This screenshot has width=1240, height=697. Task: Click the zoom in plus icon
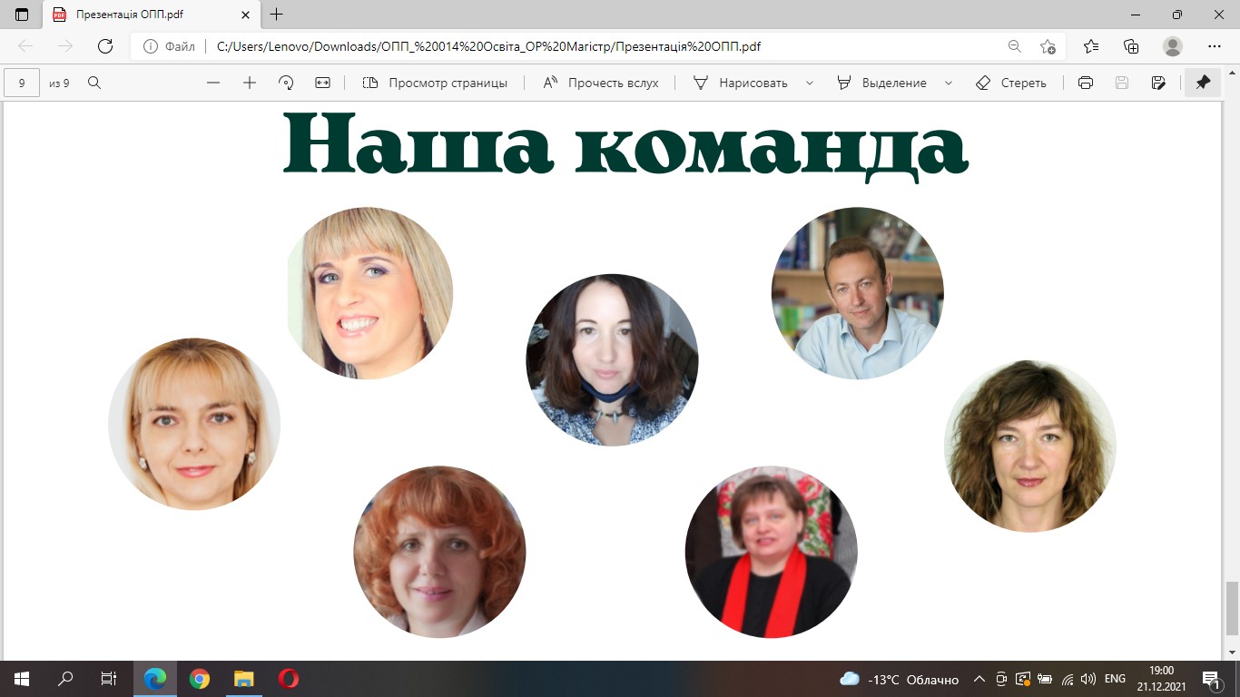[x=250, y=83]
